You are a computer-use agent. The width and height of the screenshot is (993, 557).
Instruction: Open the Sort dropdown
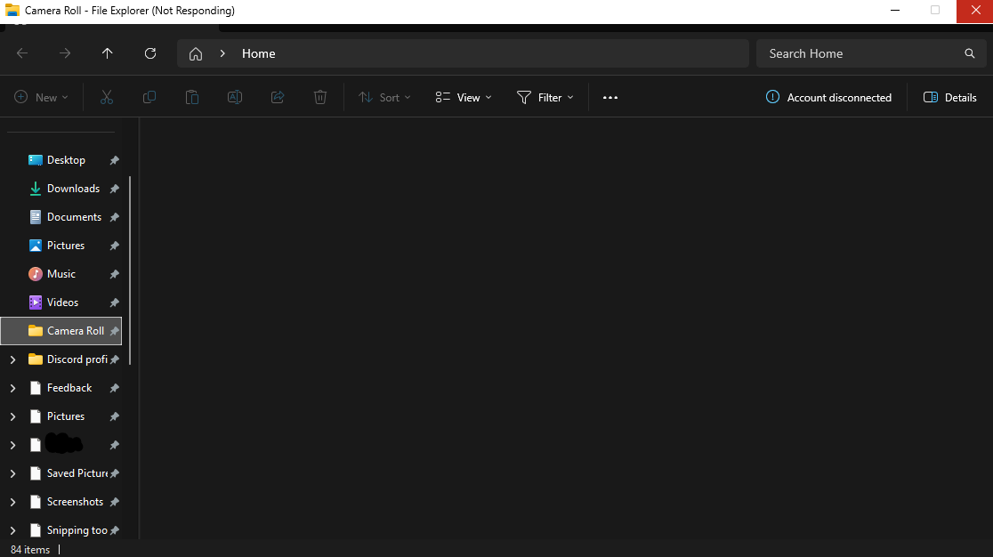point(383,97)
